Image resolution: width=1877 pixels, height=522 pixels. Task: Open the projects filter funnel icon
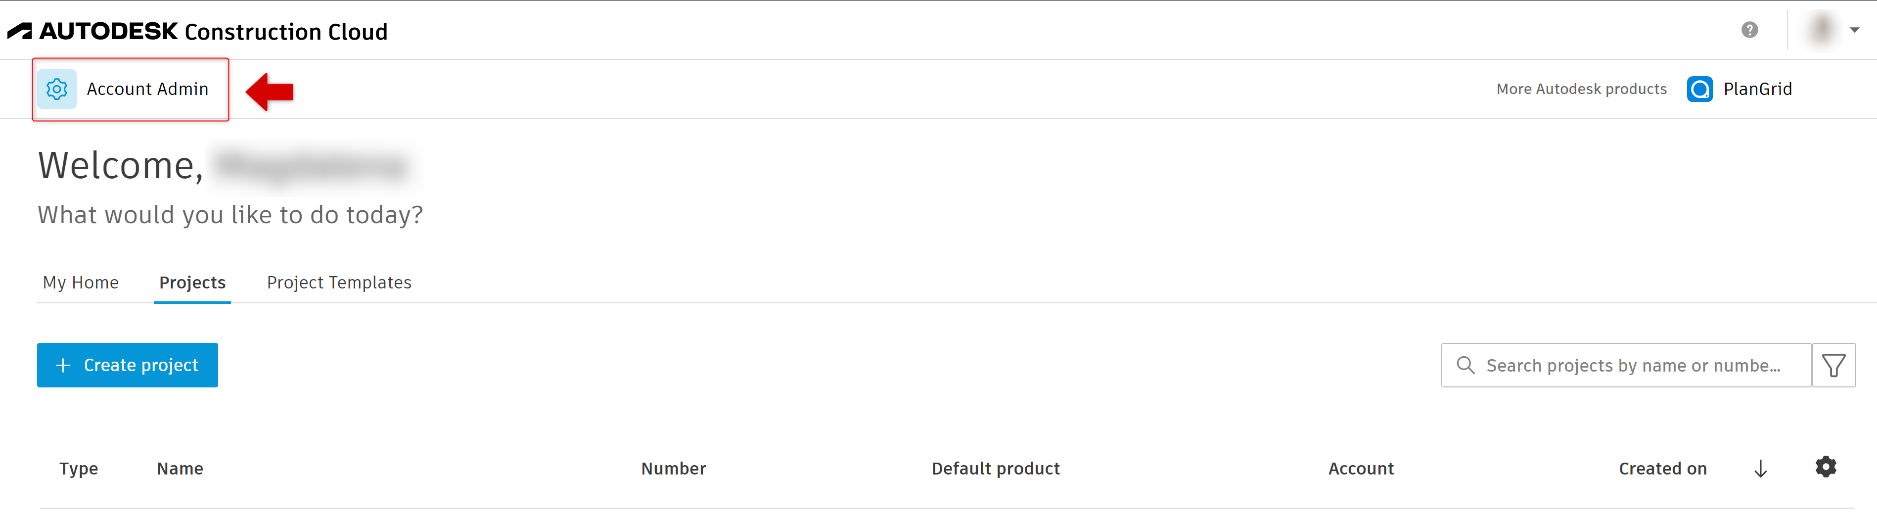coord(1833,365)
